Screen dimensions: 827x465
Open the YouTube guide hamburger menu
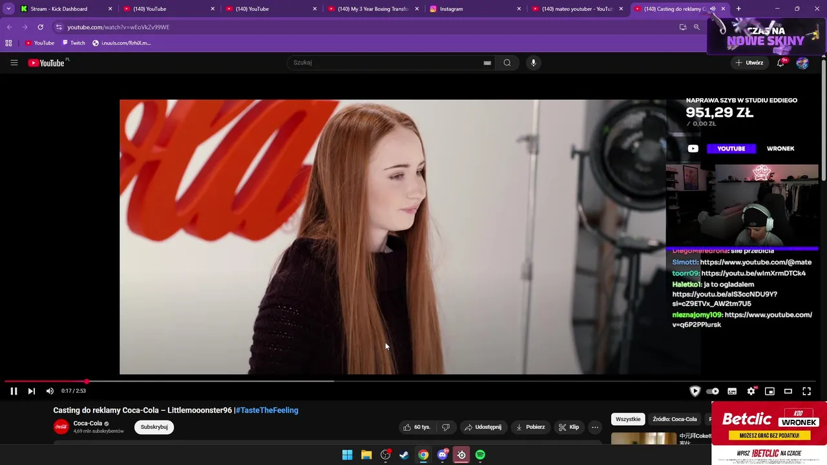pos(14,63)
